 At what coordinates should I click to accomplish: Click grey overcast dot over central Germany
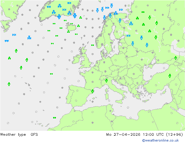tap(105, 71)
